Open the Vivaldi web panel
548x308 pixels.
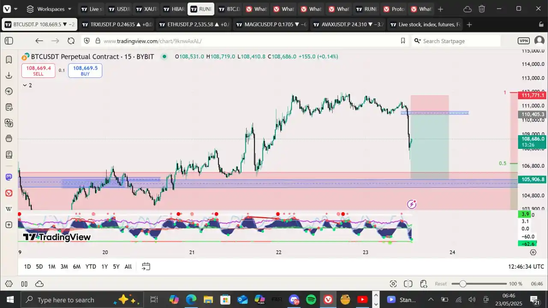(x=9, y=193)
